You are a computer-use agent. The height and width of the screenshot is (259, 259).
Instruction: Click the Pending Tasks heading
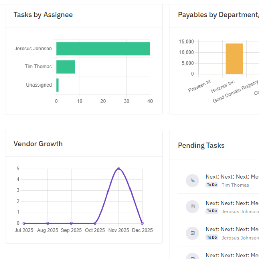click(x=201, y=145)
